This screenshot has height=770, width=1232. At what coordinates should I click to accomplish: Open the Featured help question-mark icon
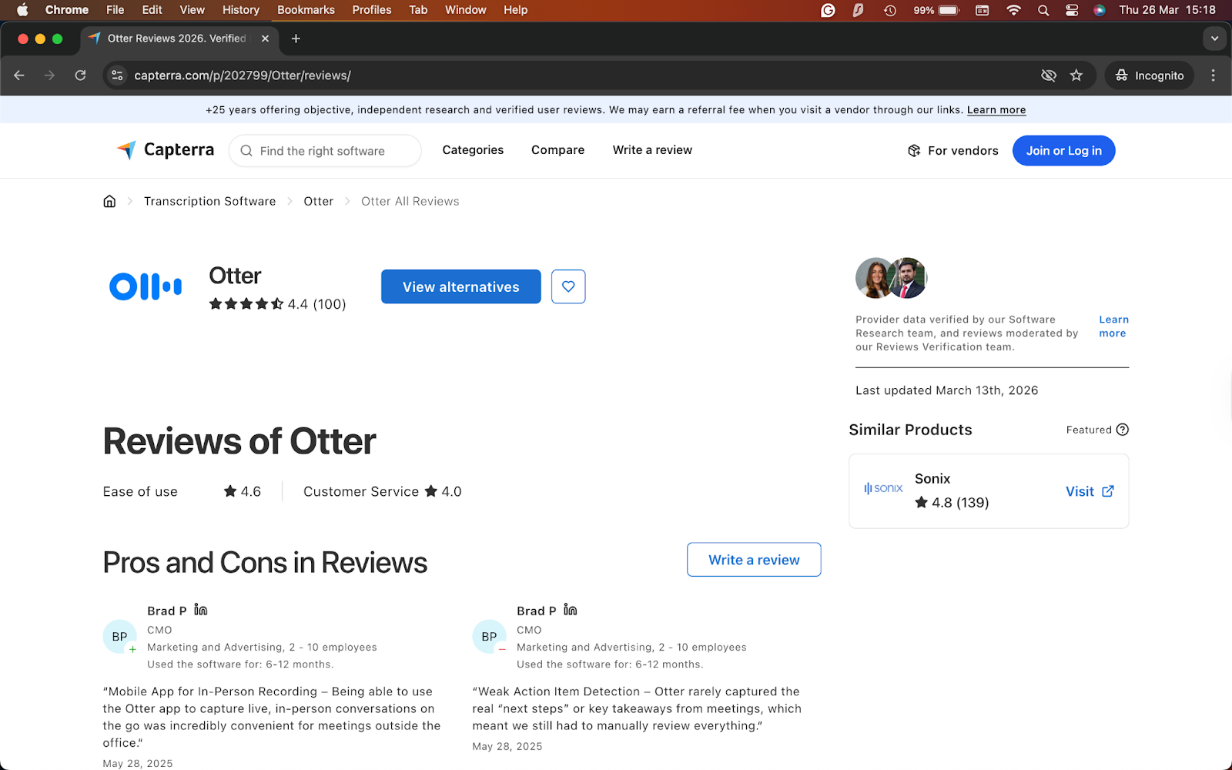click(x=1123, y=430)
